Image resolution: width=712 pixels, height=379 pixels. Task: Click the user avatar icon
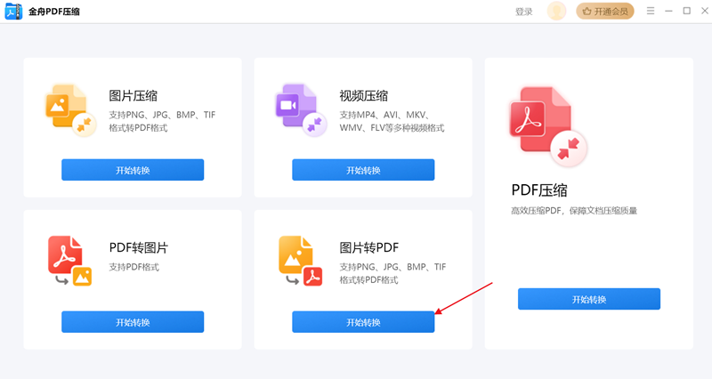pos(556,12)
